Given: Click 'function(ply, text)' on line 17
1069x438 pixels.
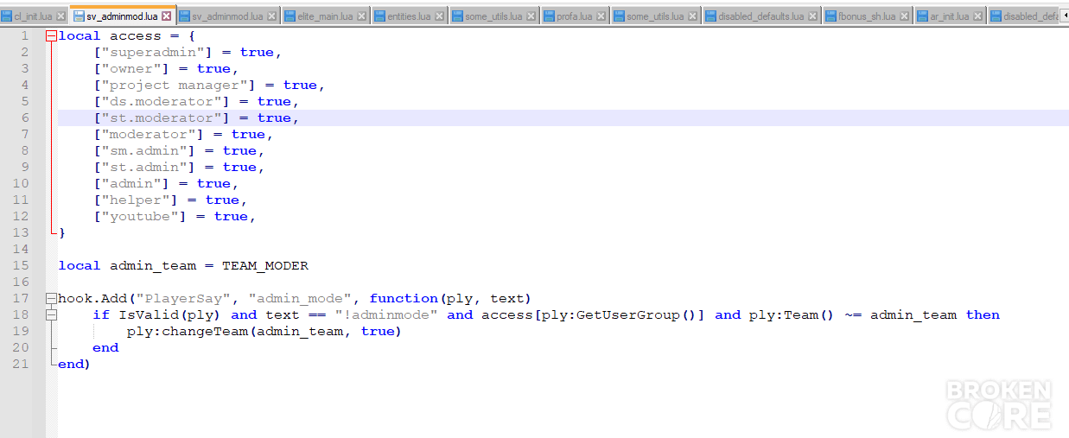Looking at the screenshot, I should [449, 299].
